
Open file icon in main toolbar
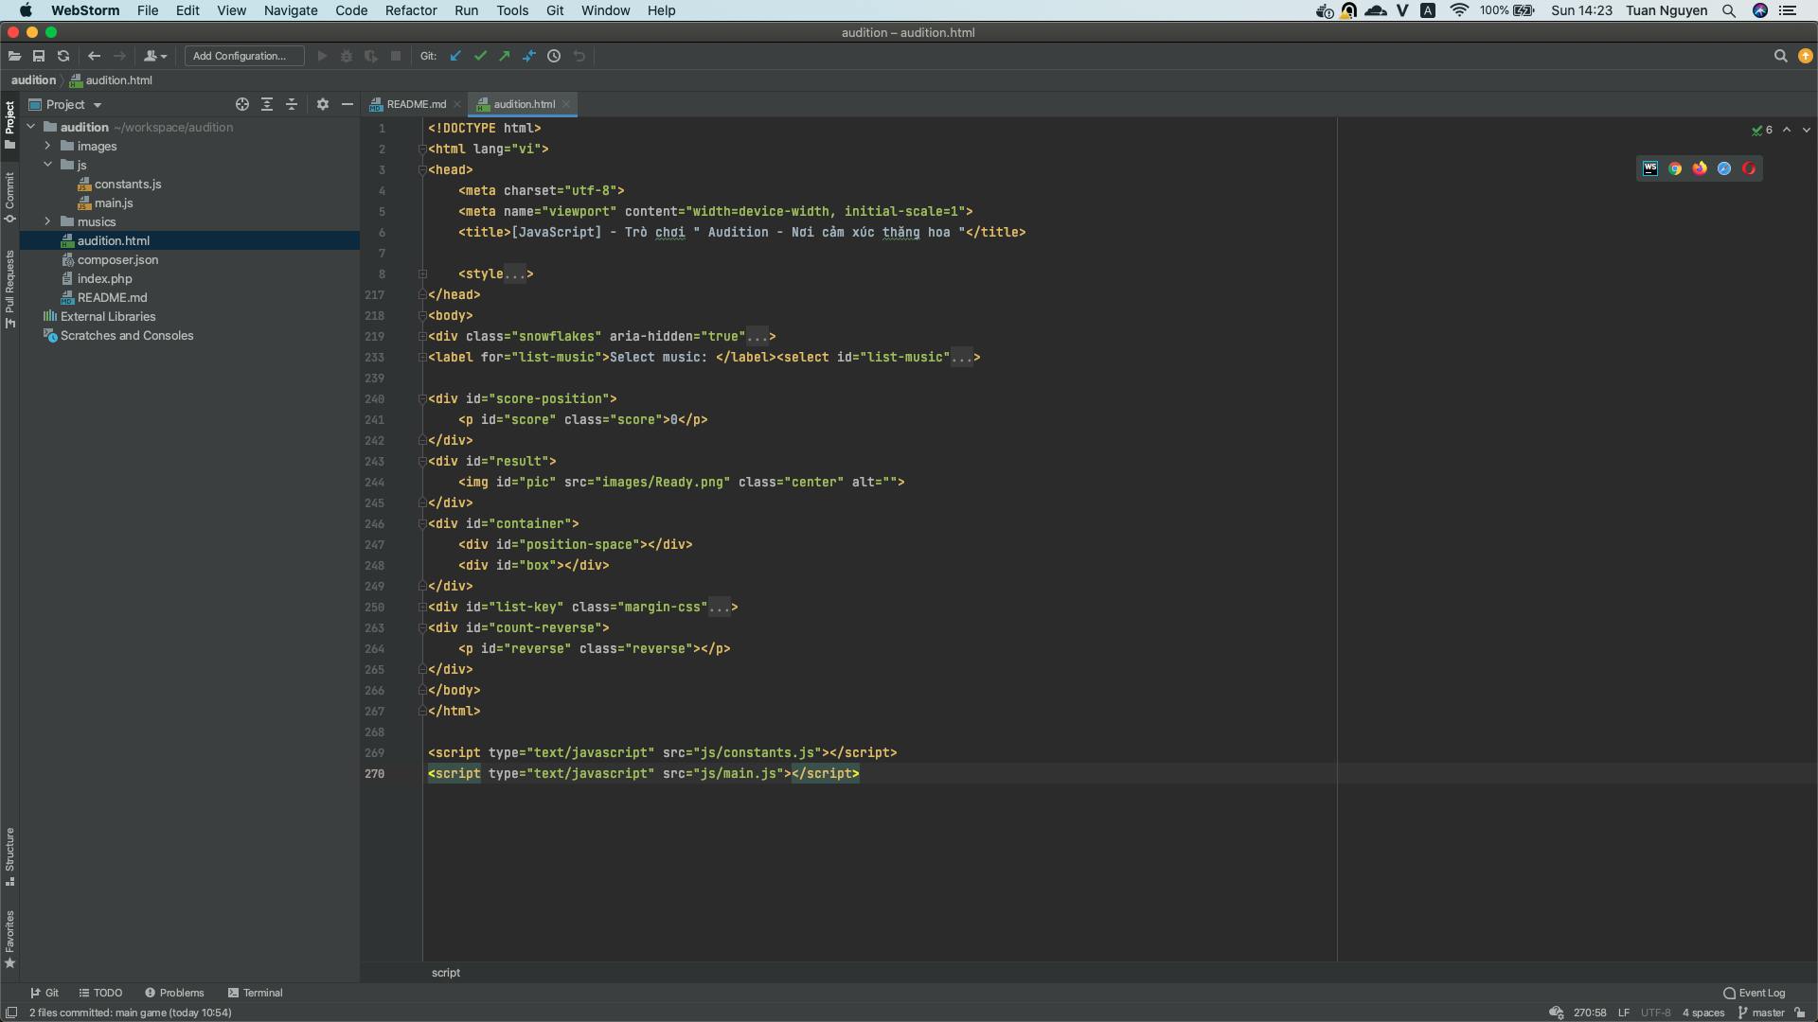click(14, 56)
